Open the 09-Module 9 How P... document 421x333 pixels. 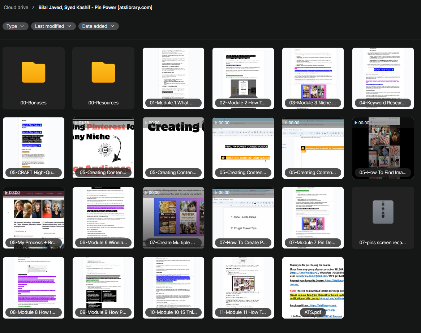[103, 288]
